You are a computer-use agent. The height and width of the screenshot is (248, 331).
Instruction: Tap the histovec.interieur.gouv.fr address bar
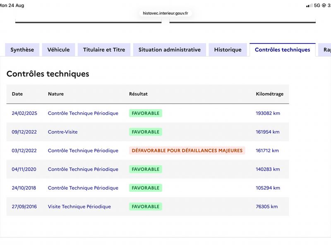click(165, 13)
